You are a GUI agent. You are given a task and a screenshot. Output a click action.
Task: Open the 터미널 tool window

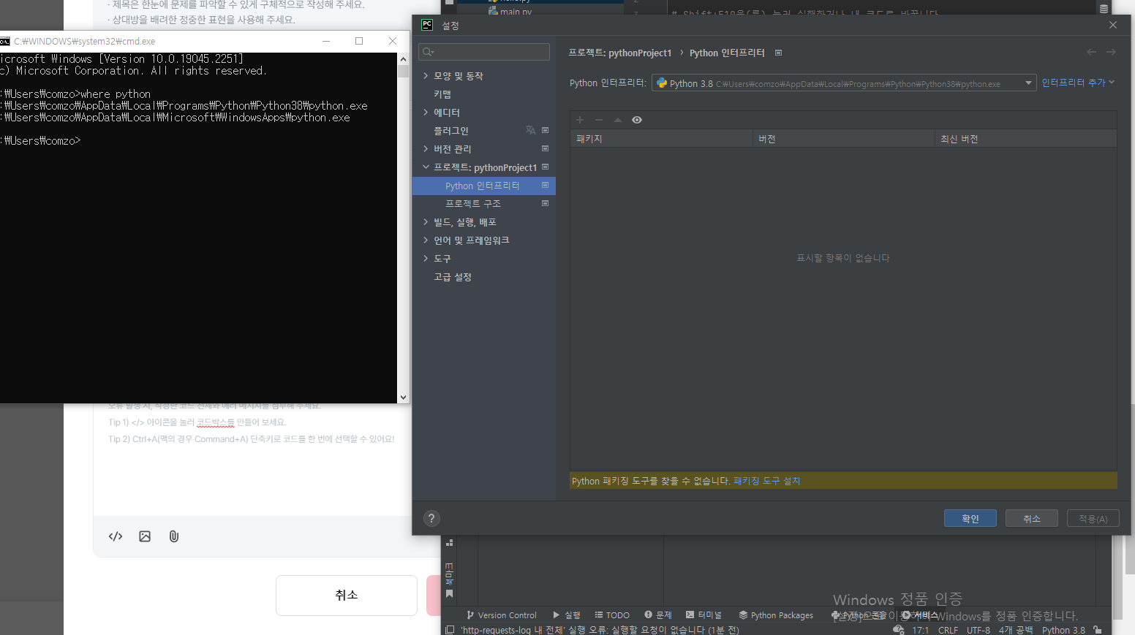point(704,615)
